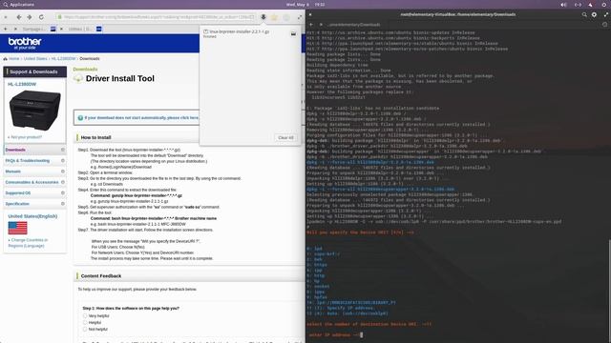The image size is (611, 343).
Task: Close the Utilities browser tab
Action: (x=61, y=29)
